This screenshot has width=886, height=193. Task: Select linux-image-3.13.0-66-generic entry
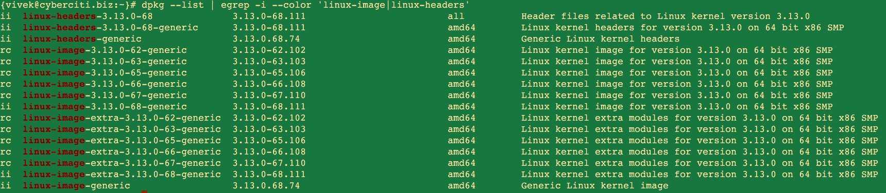pyautogui.click(x=105, y=84)
